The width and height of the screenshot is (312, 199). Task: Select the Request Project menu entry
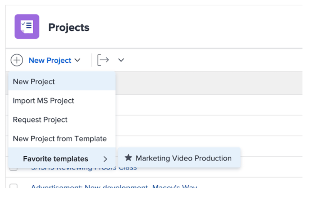(40, 120)
